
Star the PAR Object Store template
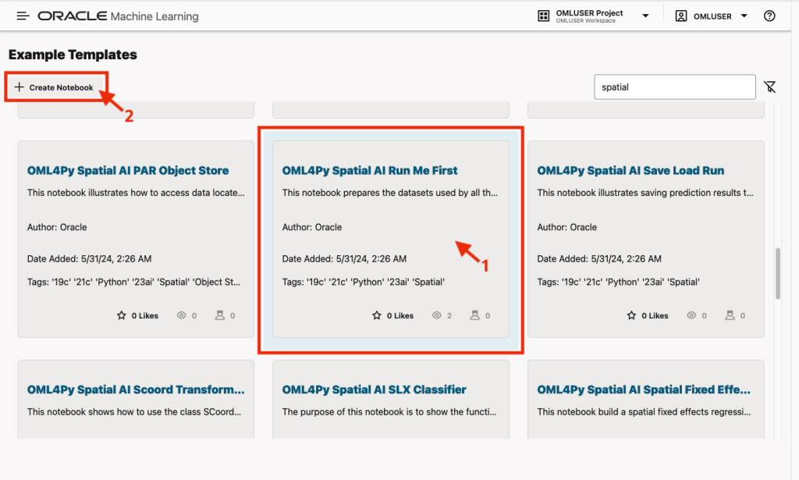[x=121, y=315]
